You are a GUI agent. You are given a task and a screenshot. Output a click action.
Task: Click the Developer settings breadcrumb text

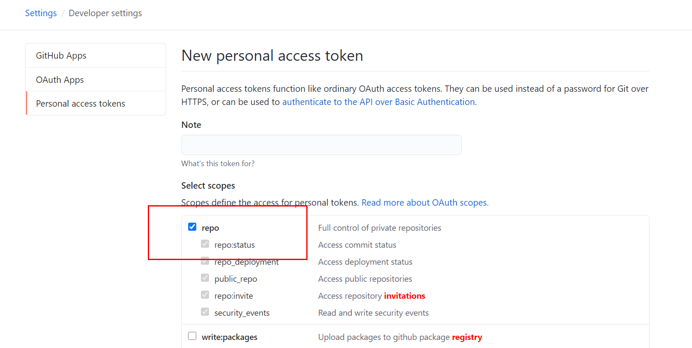click(x=105, y=13)
